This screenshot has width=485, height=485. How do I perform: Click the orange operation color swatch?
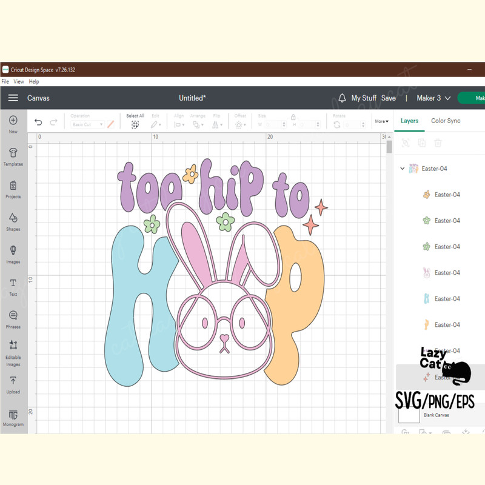pos(112,124)
